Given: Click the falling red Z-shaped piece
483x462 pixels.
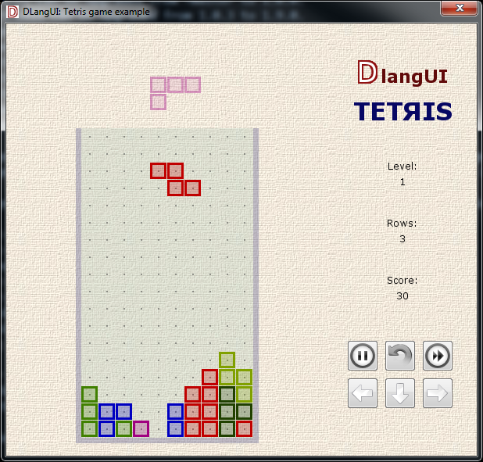Looking at the screenshot, I should [175, 179].
